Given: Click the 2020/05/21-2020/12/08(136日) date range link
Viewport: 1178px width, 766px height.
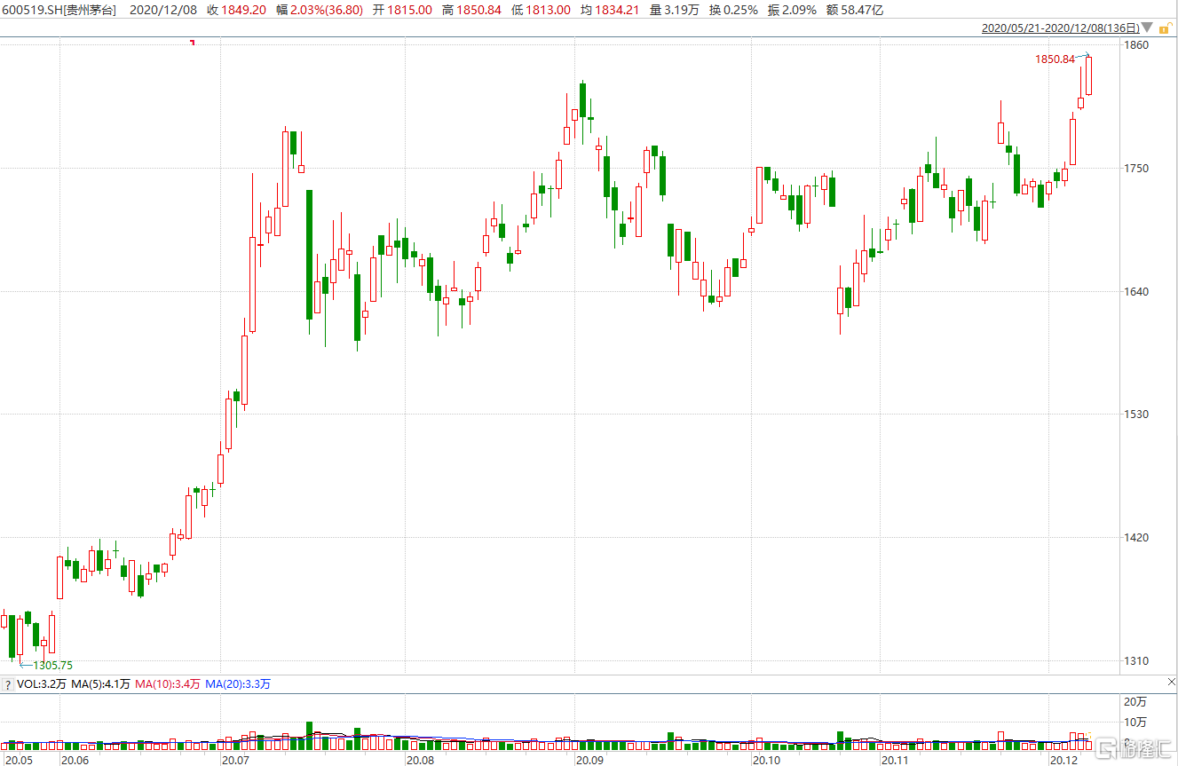Looking at the screenshot, I should 1060,28.
